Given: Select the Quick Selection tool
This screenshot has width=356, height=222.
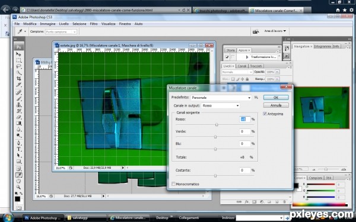Looking at the screenshot, I should (x=18, y=72).
